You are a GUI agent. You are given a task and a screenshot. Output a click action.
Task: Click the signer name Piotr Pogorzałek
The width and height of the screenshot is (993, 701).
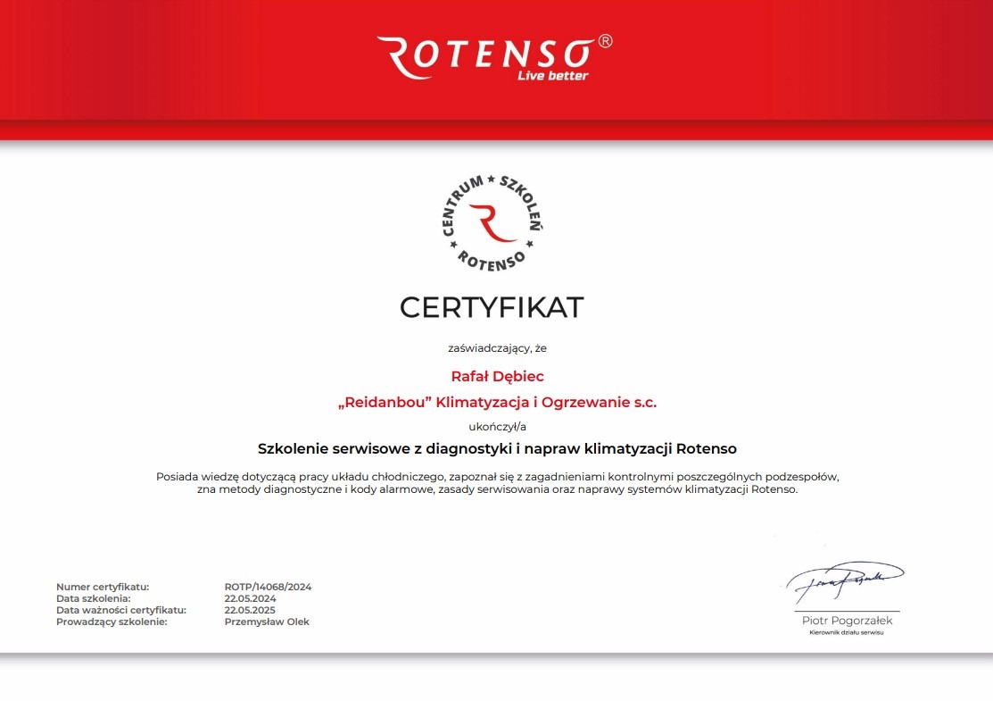point(846,620)
